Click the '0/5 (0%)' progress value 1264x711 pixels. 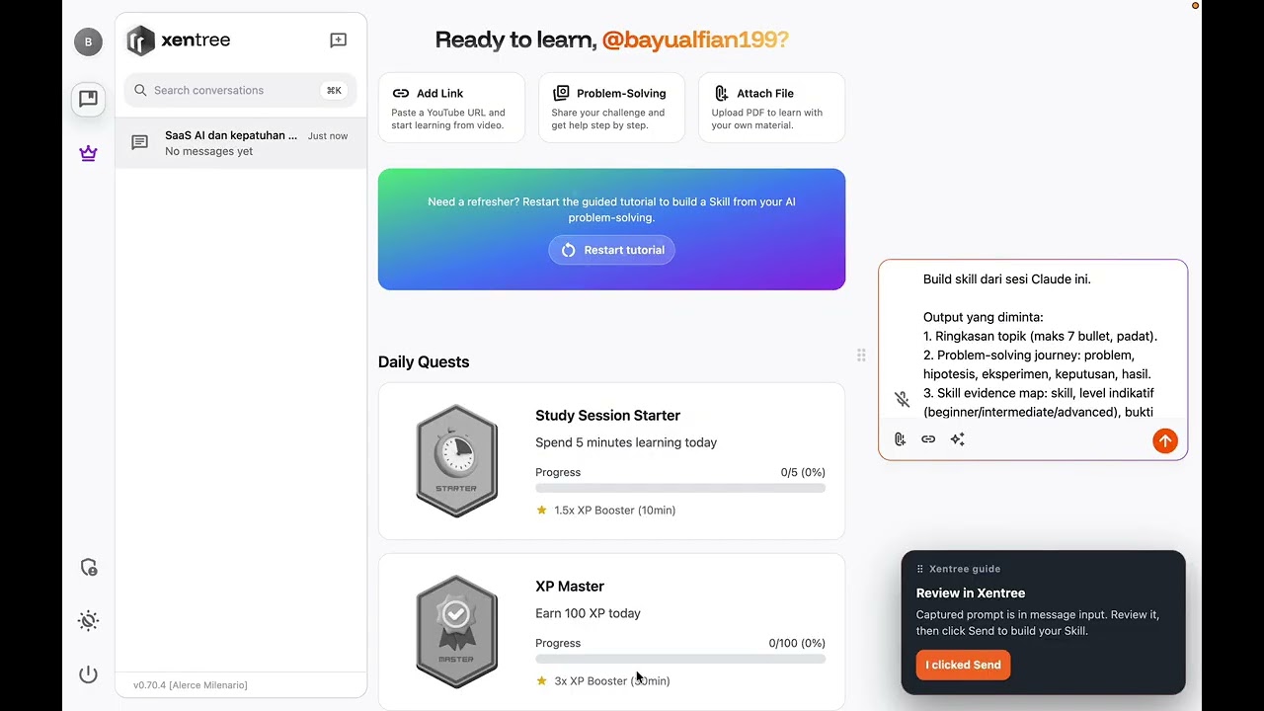pos(803,472)
